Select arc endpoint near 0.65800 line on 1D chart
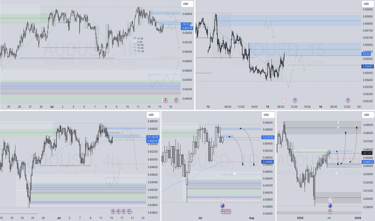The image size is (375, 221). point(240,129)
